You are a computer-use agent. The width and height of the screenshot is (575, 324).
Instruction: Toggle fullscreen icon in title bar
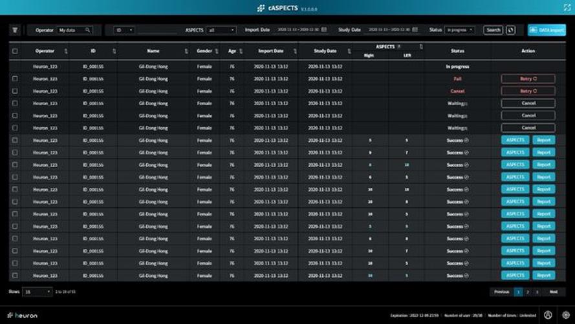coord(567,7)
